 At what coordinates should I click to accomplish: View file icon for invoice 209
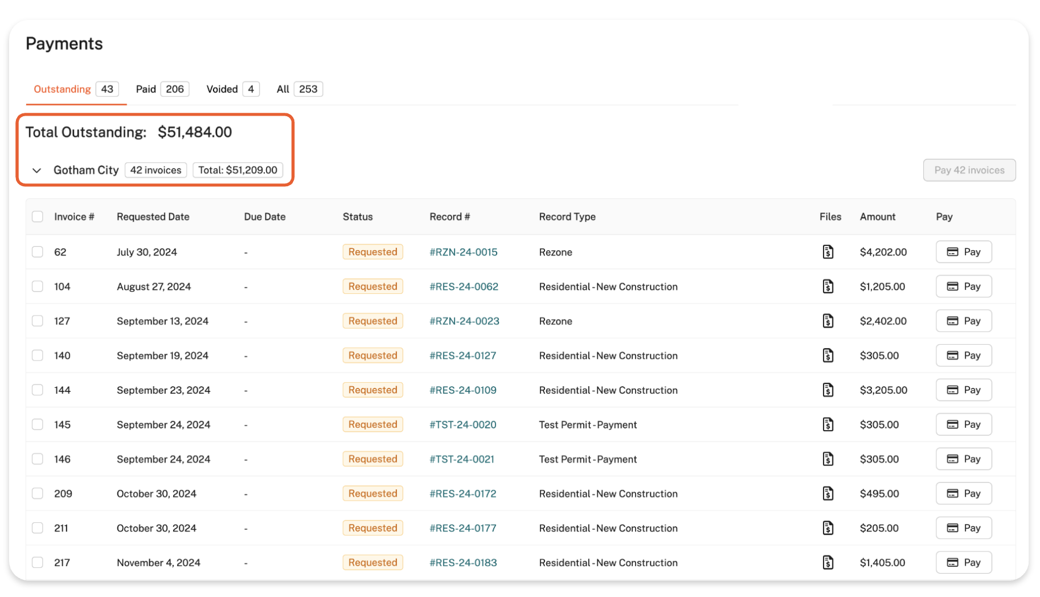(828, 493)
